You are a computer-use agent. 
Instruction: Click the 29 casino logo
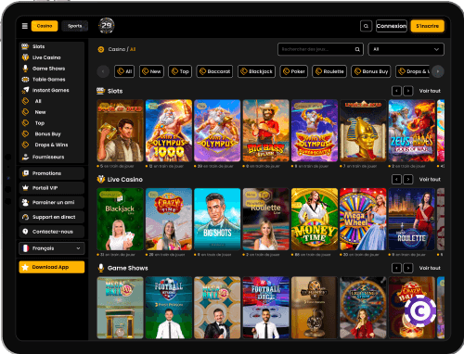(107, 26)
